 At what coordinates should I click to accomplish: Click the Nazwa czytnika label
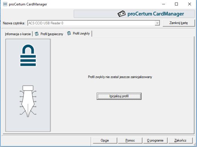[14, 23]
